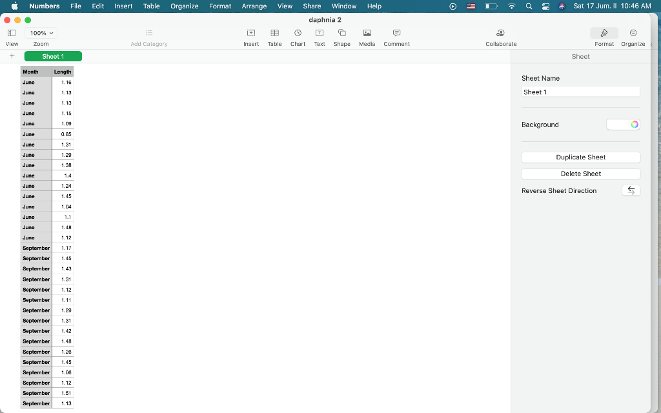
Task: Select the cell with value 1.15
Action: point(63,114)
